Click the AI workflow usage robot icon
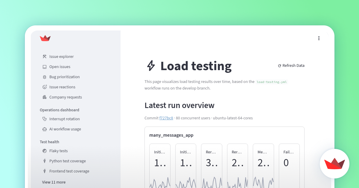The image size is (359, 188). [45, 129]
